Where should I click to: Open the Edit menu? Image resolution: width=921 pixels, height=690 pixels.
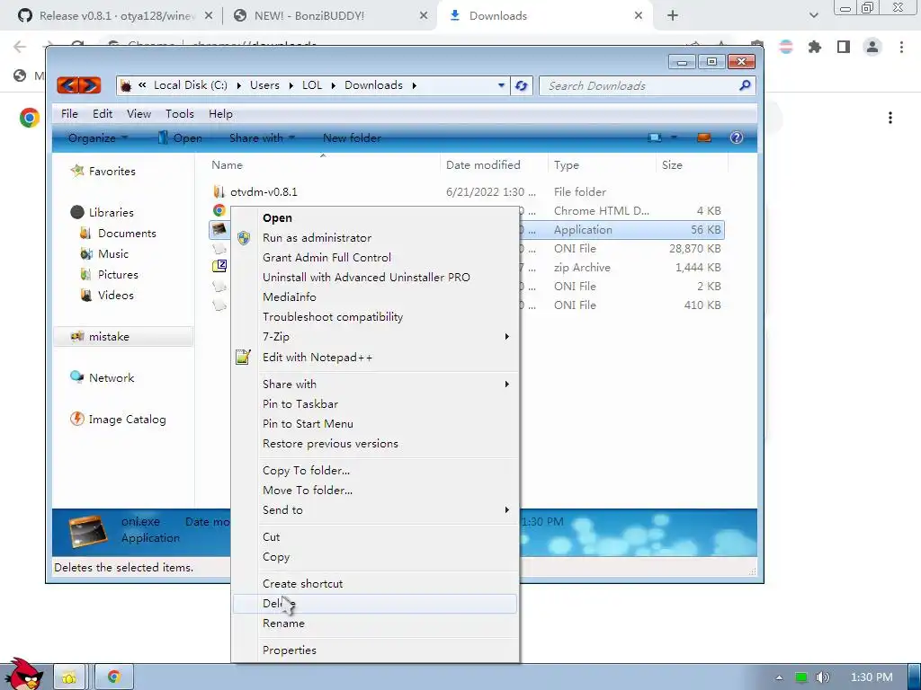click(x=103, y=114)
